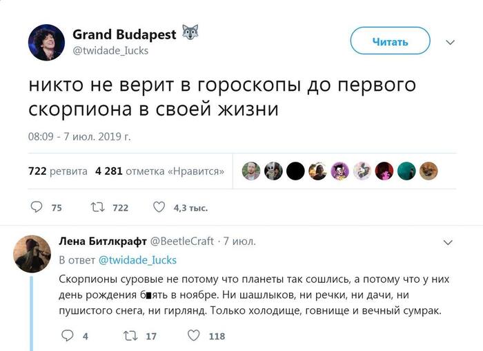Retweet the Grand Budapest tweet
The width and height of the screenshot is (483, 351).
pyautogui.click(x=97, y=206)
